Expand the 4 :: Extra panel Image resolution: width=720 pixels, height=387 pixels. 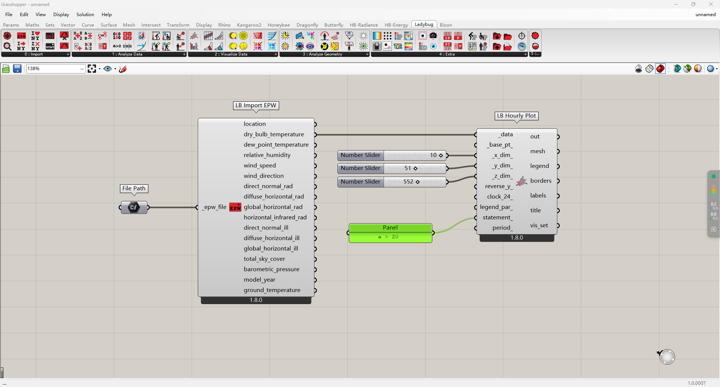coord(525,54)
